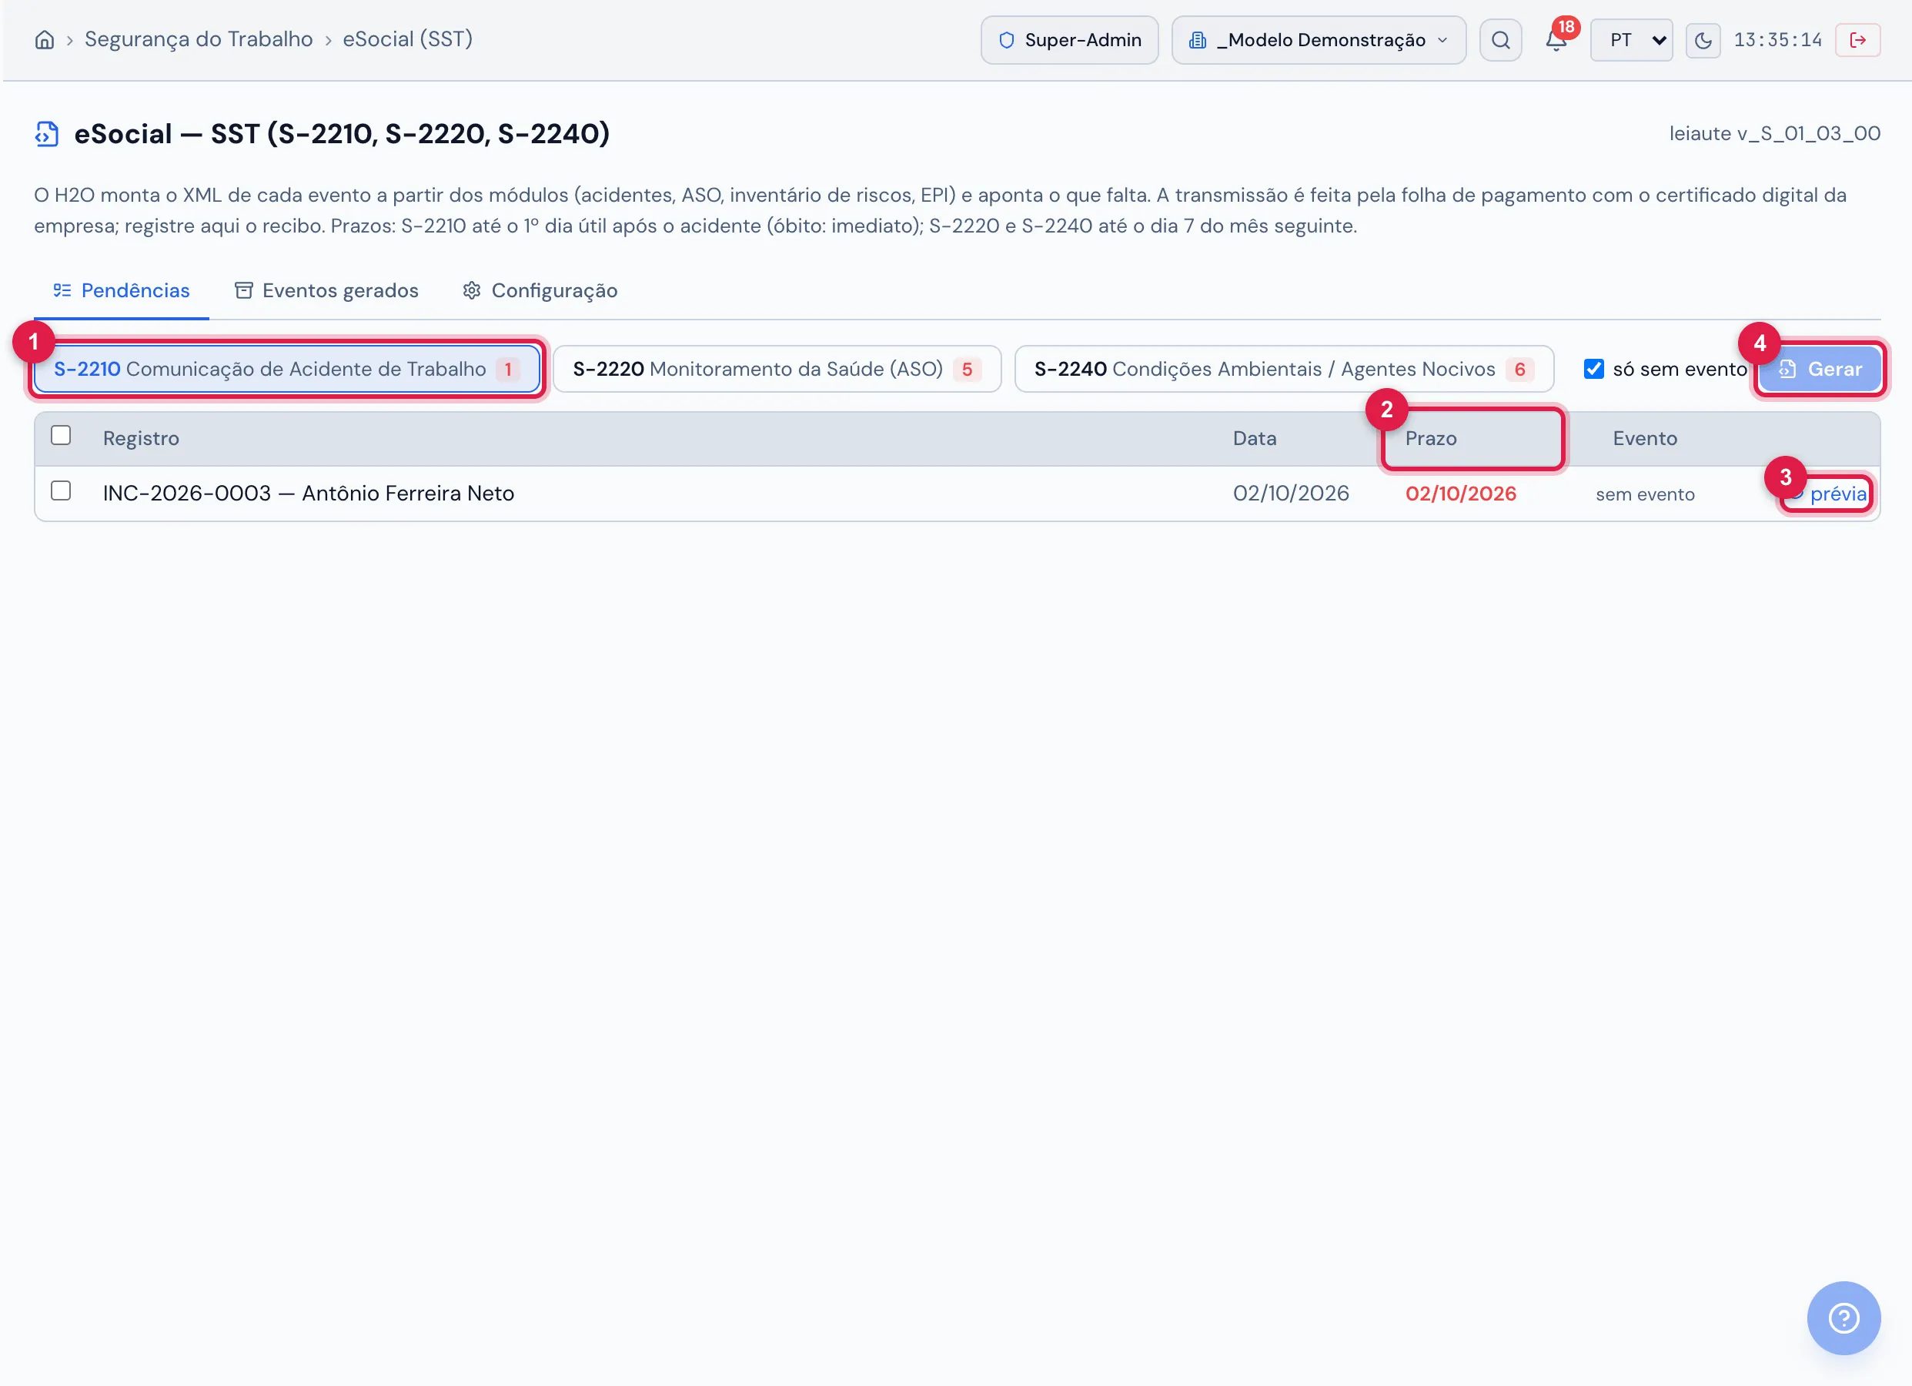1912x1386 pixels.
Task: Uncheck the 'só sem evento' checkbox
Action: click(1593, 369)
